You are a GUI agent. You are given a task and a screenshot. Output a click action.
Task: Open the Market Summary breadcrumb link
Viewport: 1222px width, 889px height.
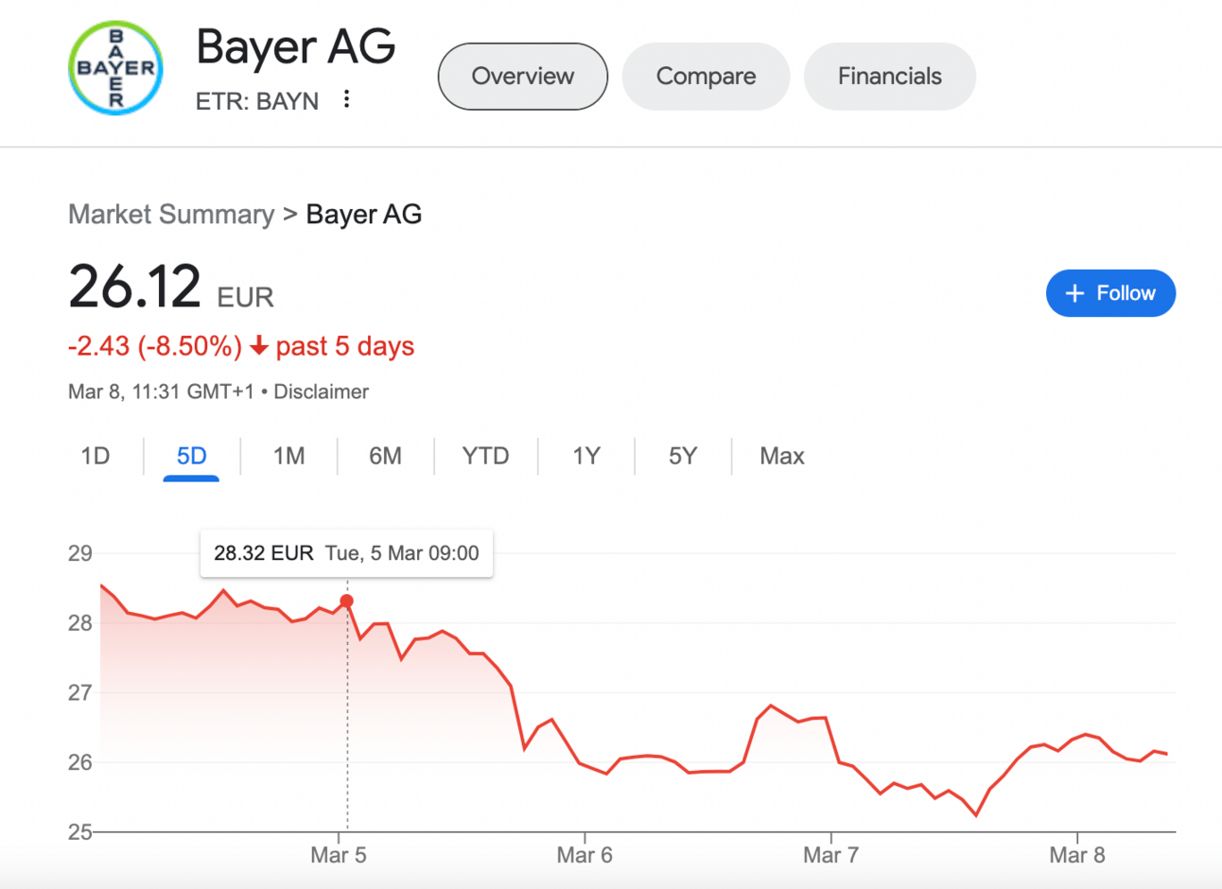[171, 215]
